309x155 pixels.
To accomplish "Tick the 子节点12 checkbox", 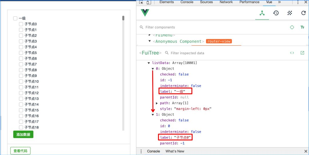I will (x=21, y=93).
